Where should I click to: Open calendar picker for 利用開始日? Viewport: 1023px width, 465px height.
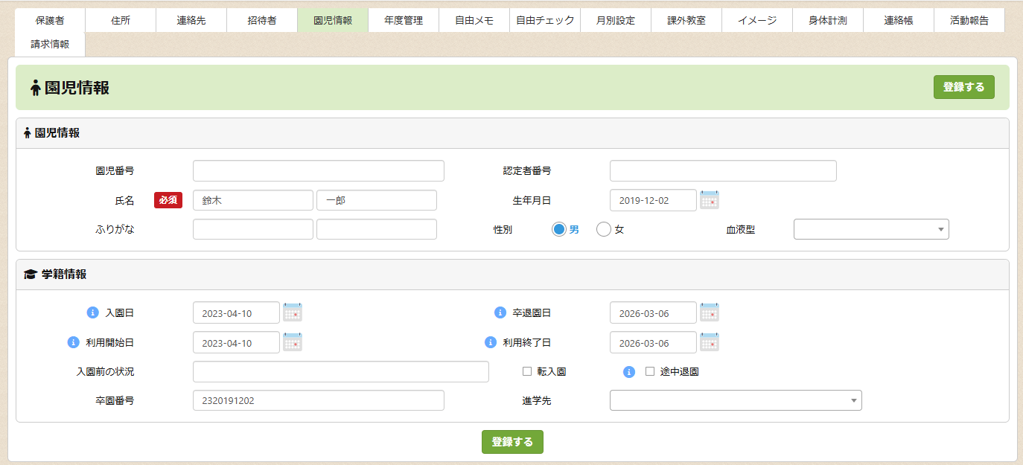[292, 342]
